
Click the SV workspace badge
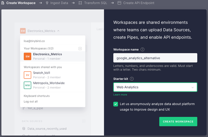coord(27,75)
